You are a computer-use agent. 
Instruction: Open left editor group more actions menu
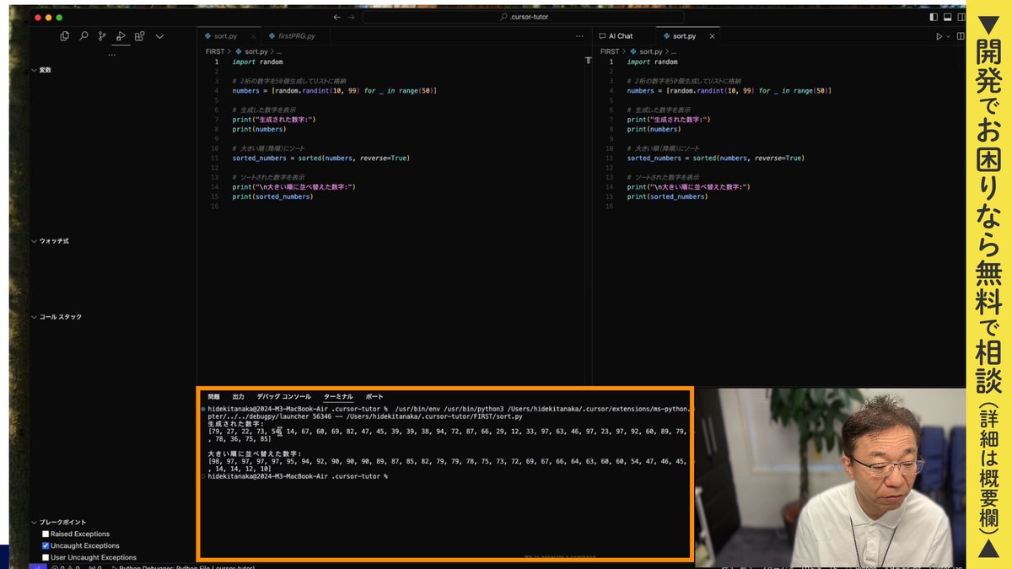click(580, 36)
